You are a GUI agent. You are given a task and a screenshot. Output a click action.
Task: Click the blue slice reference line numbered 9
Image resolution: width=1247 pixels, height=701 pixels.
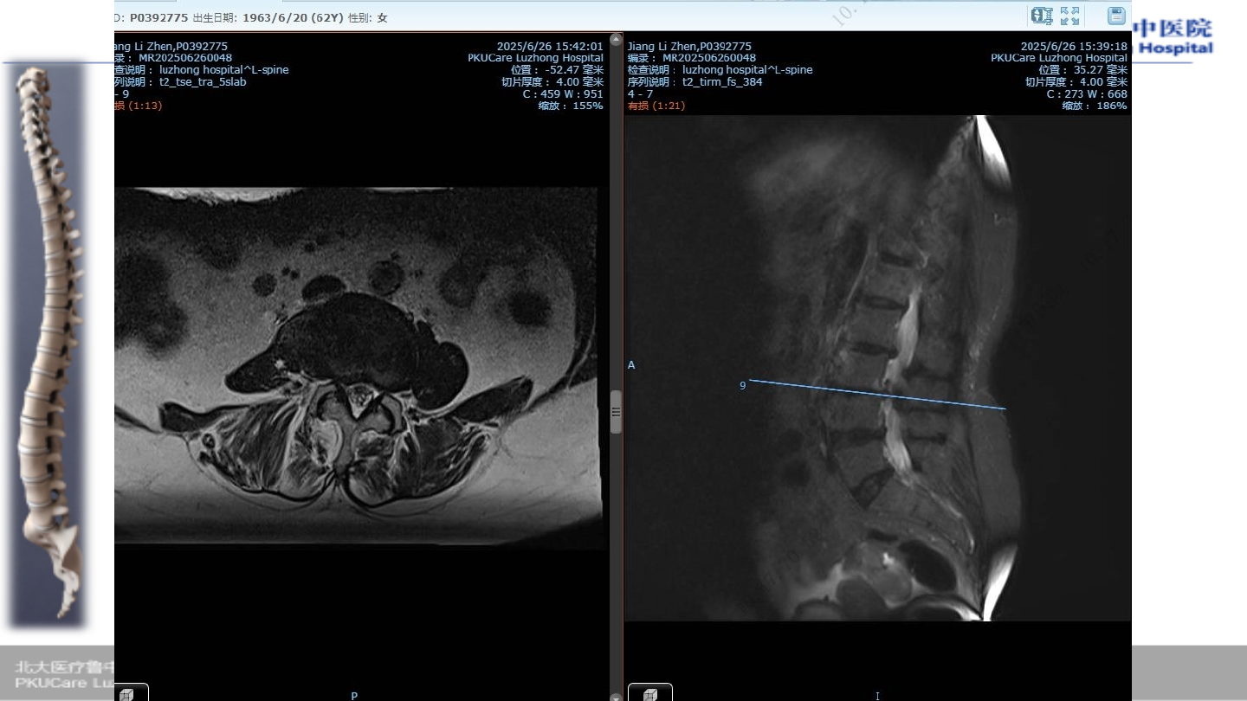click(x=876, y=394)
